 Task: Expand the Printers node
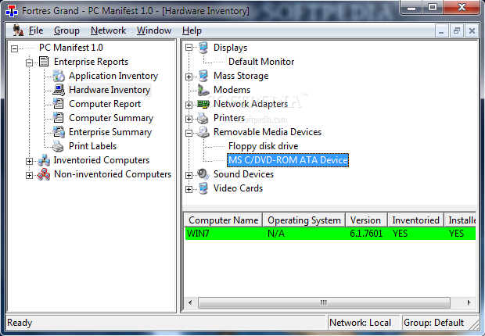(189, 119)
